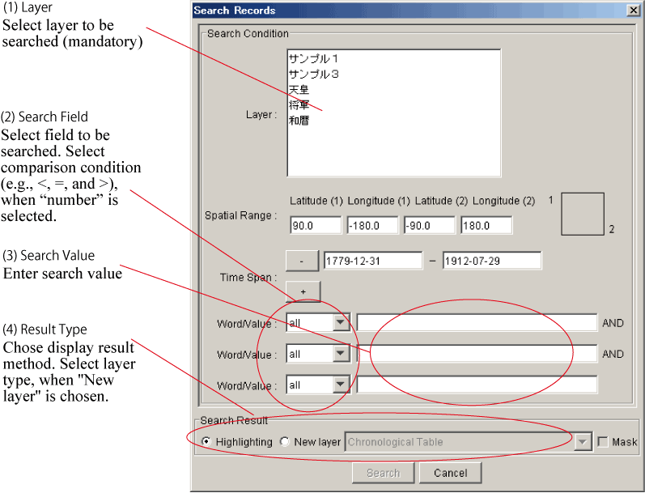Viewport: 645px width, 493px height.
Task: Click the Search button
Action: (x=383, y=473)
